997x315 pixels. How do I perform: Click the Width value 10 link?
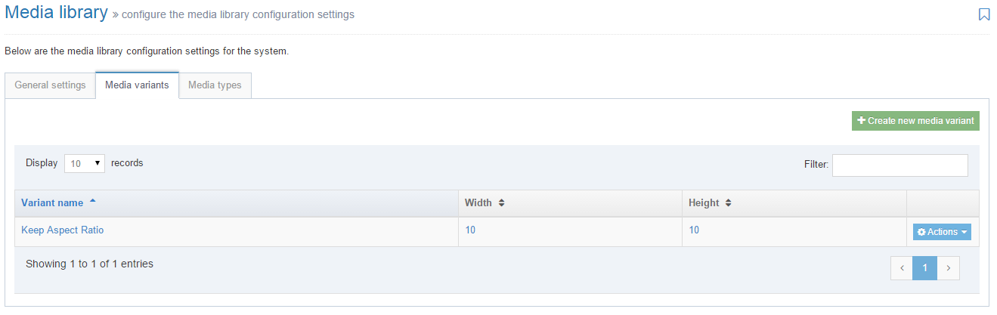[x=470, y=230]
